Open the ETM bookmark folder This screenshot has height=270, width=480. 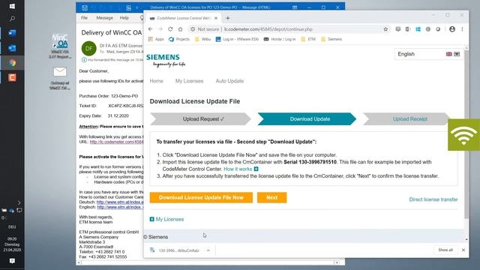308,39
